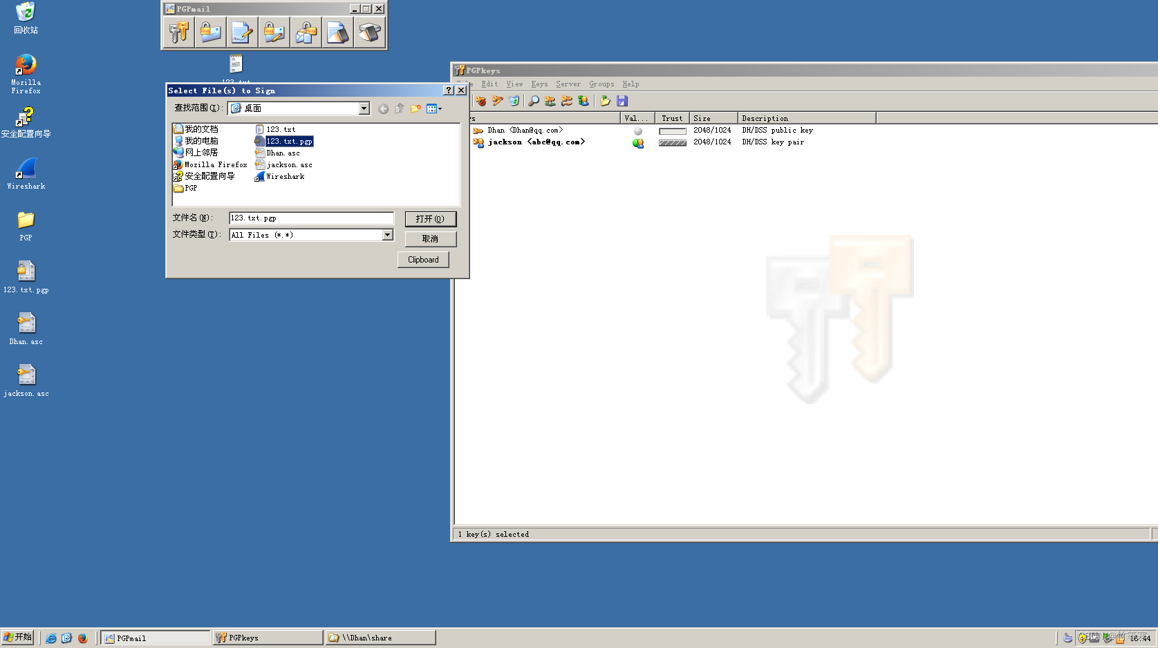Click the export keys floppy disk icon
Screen dimensions: 1158x648
pos(622,101)
